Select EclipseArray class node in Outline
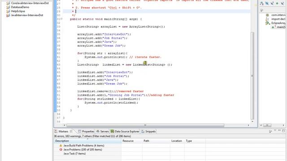 (278, 23)
